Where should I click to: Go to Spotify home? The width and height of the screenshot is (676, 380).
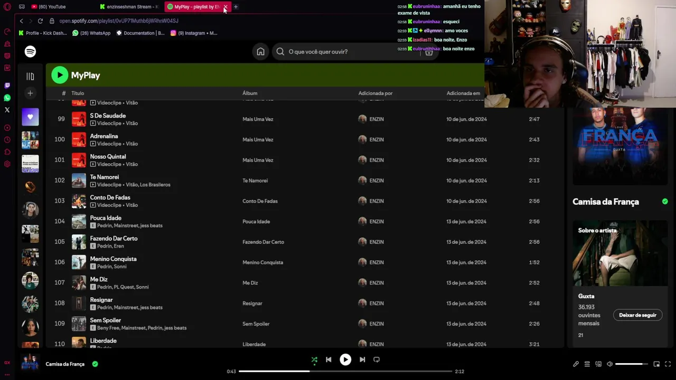260,52
